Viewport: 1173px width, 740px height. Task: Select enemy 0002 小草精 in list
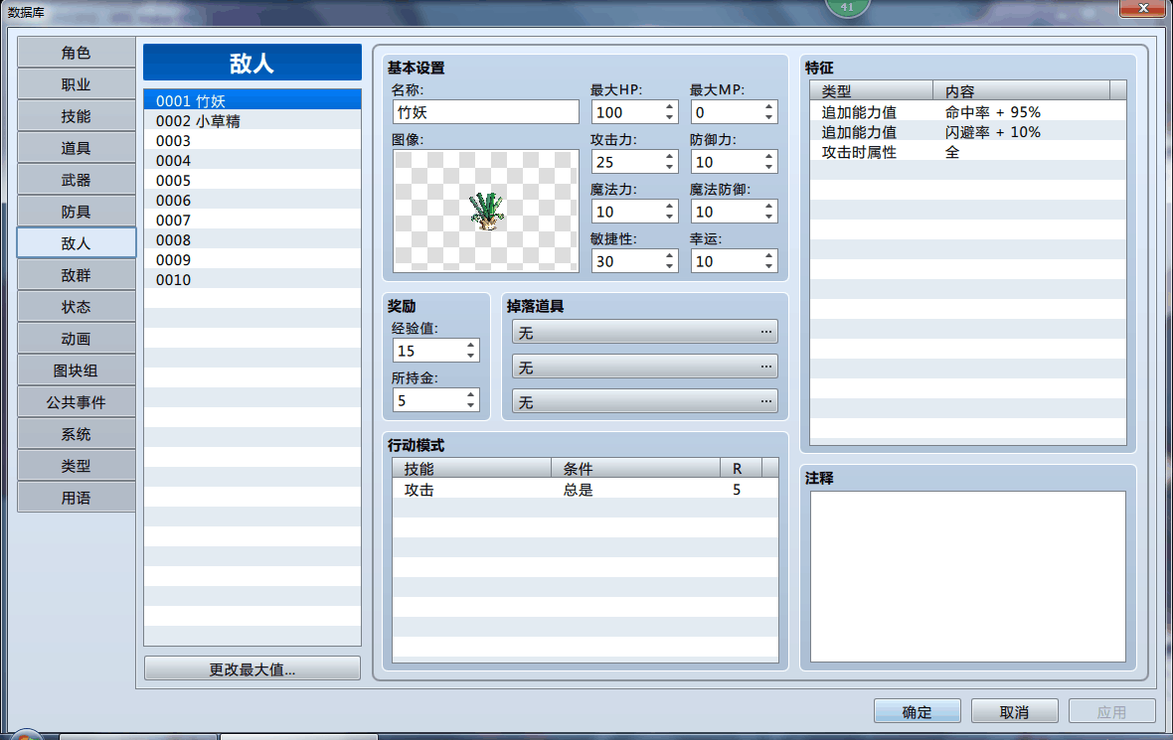click(252, 121)
